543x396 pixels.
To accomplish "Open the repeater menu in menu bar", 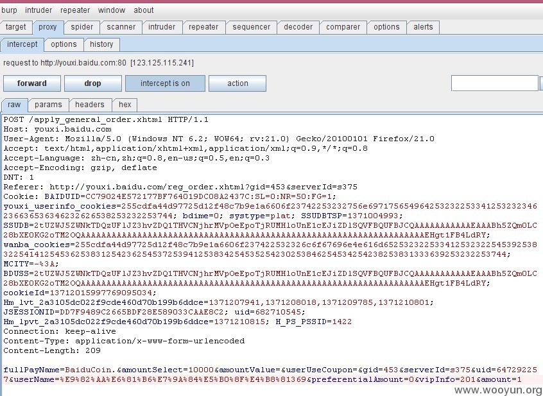I will (75, 10).
